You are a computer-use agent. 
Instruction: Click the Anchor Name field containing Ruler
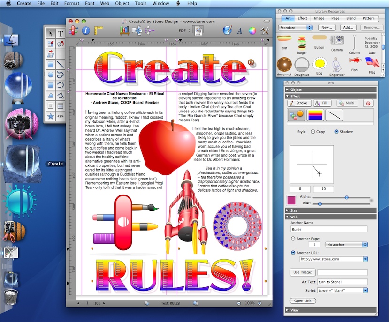[329, 229]
